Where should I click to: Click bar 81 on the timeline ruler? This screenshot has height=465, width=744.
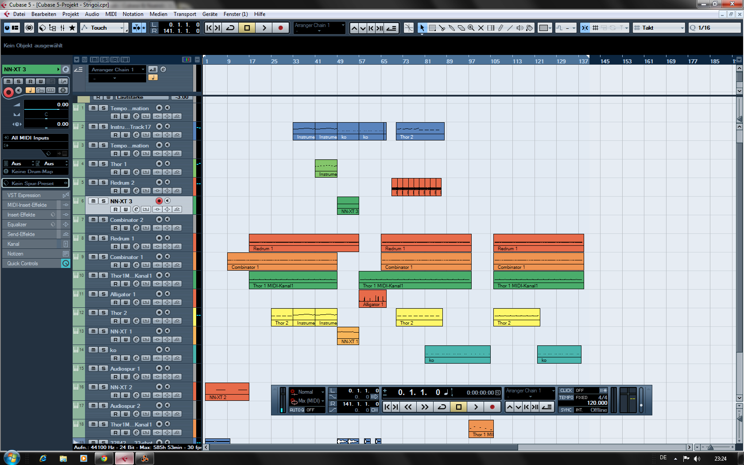coord(427,61)
